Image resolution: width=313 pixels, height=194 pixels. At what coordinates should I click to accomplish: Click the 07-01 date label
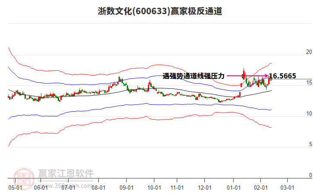(68, 188)
